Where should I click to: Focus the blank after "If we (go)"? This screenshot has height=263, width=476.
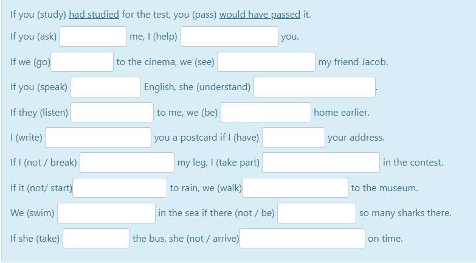82,61
